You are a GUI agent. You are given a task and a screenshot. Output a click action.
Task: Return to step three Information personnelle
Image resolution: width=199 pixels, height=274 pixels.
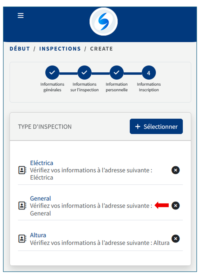tap(116, 73)
